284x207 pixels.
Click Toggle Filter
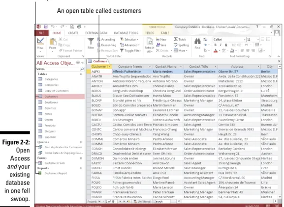tap(130, 51)
